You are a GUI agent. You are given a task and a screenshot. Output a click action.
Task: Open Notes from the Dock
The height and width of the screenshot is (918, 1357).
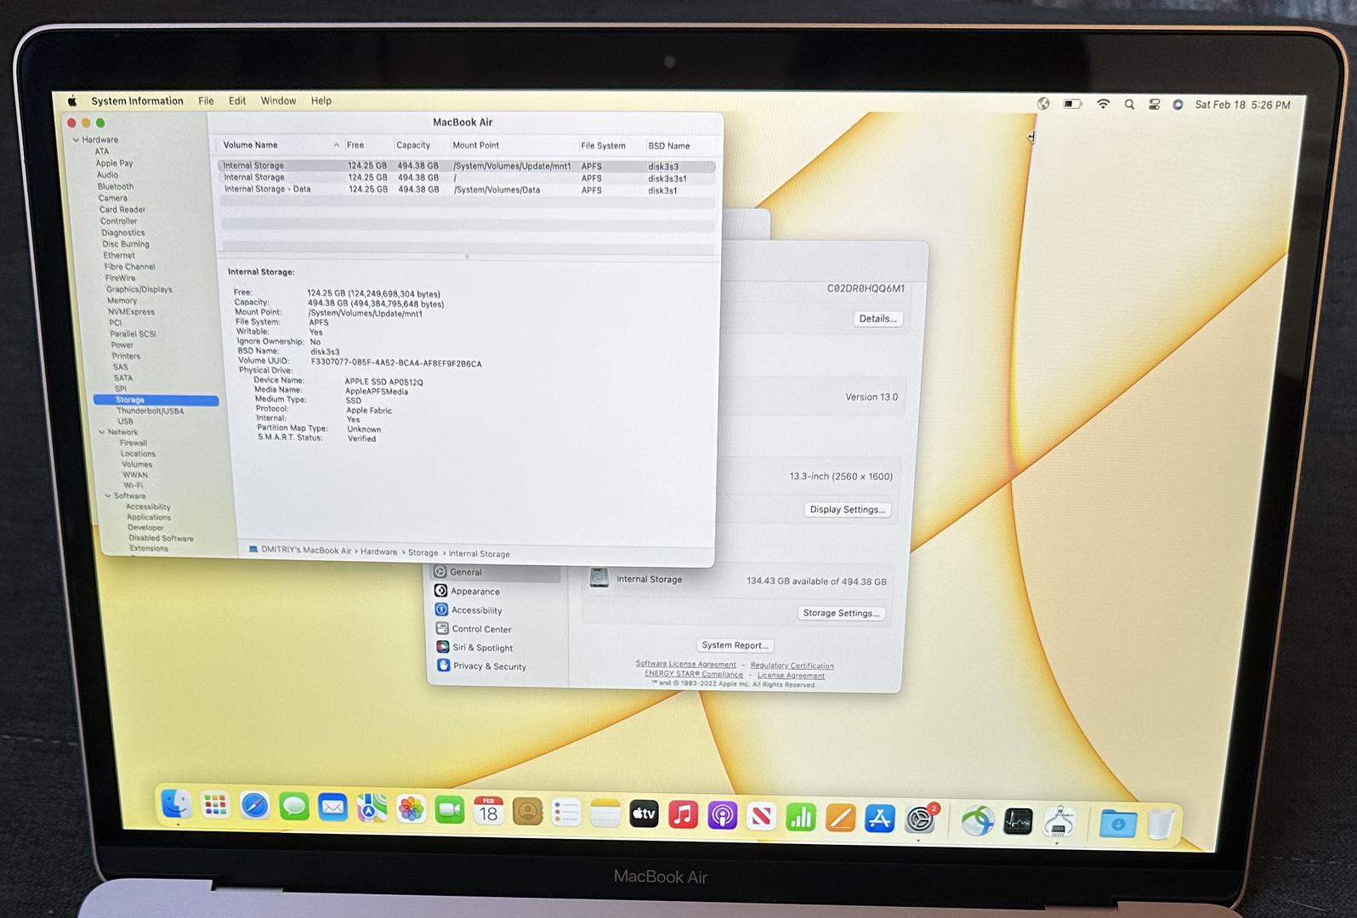[605, 813]
